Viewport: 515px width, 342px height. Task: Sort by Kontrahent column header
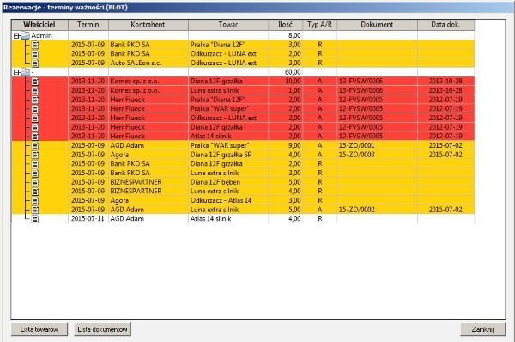click(x=148, y=25)
